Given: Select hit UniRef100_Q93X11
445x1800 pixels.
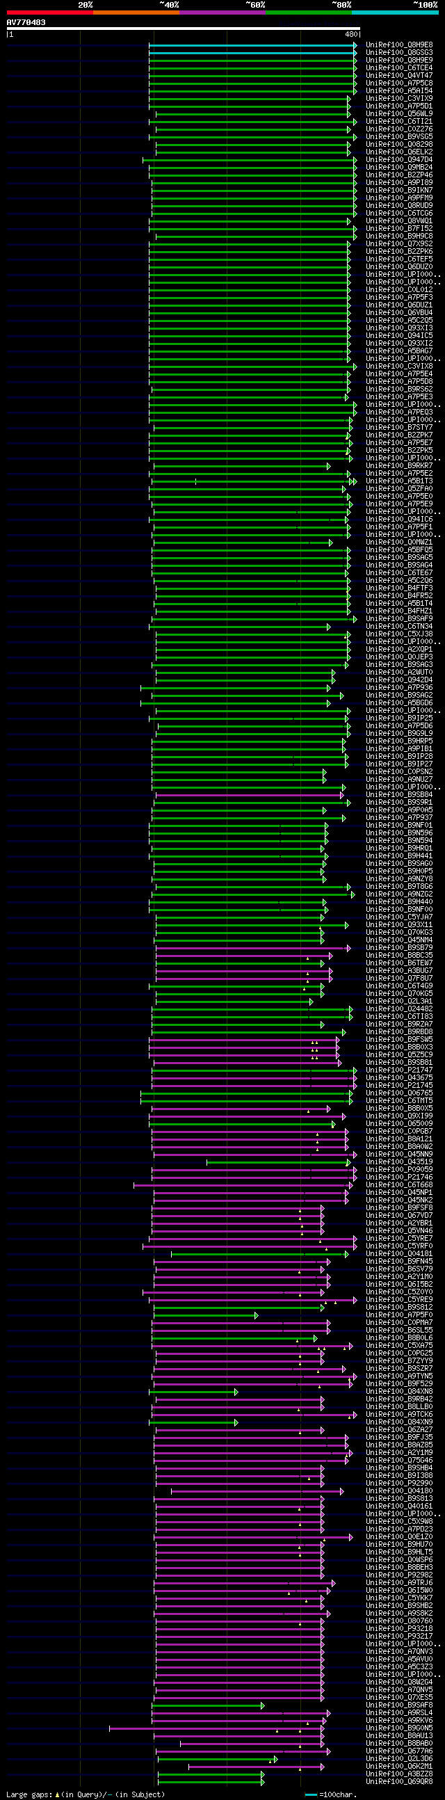Looking at the screenshot, I should click(399, 925).
